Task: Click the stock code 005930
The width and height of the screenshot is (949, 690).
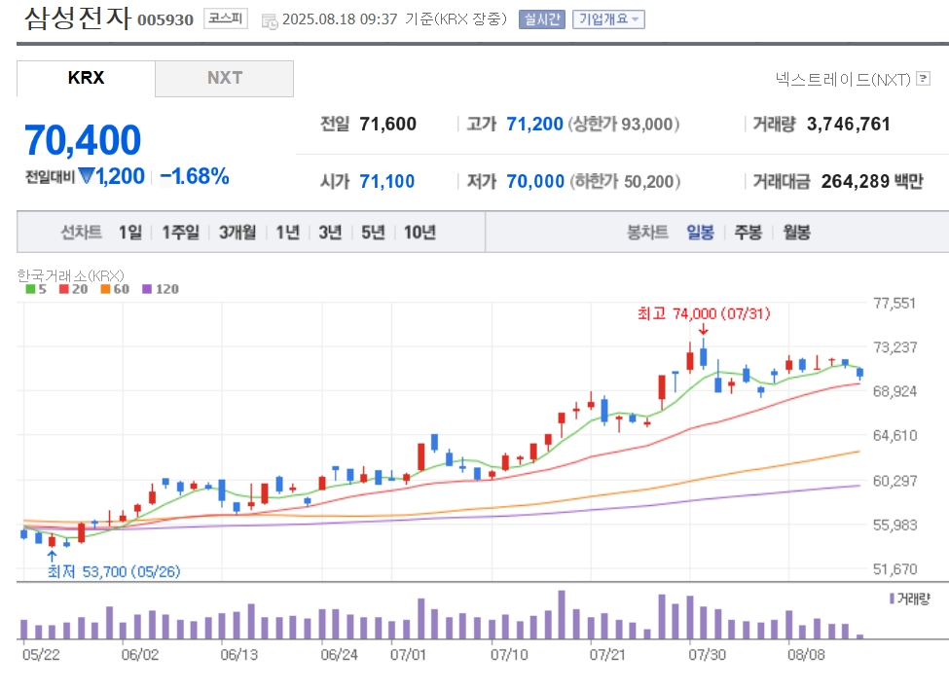Action: pyautogui.click(x=165, y=20)
